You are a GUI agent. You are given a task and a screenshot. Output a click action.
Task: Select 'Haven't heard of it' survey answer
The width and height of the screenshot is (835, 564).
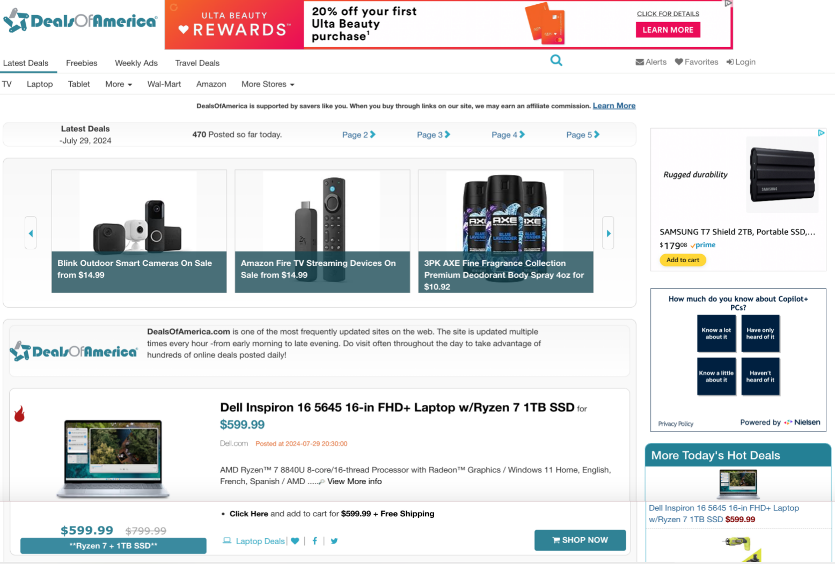coord(760,376)
